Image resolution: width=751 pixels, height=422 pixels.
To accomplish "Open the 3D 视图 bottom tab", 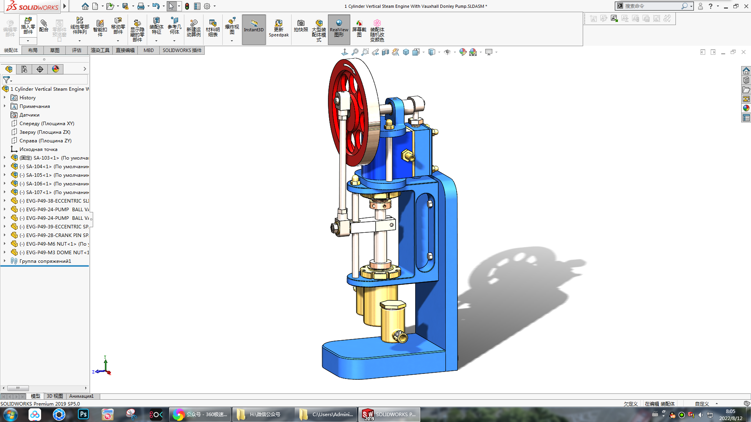I will click(55, 396).
